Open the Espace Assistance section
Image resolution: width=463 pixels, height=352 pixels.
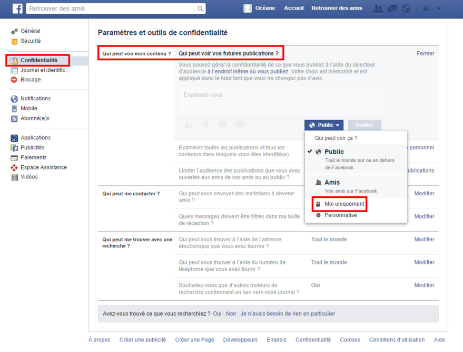[x=44, y=167]
